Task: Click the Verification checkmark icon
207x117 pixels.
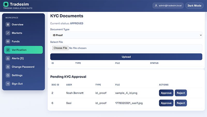Action: [8, 50]
